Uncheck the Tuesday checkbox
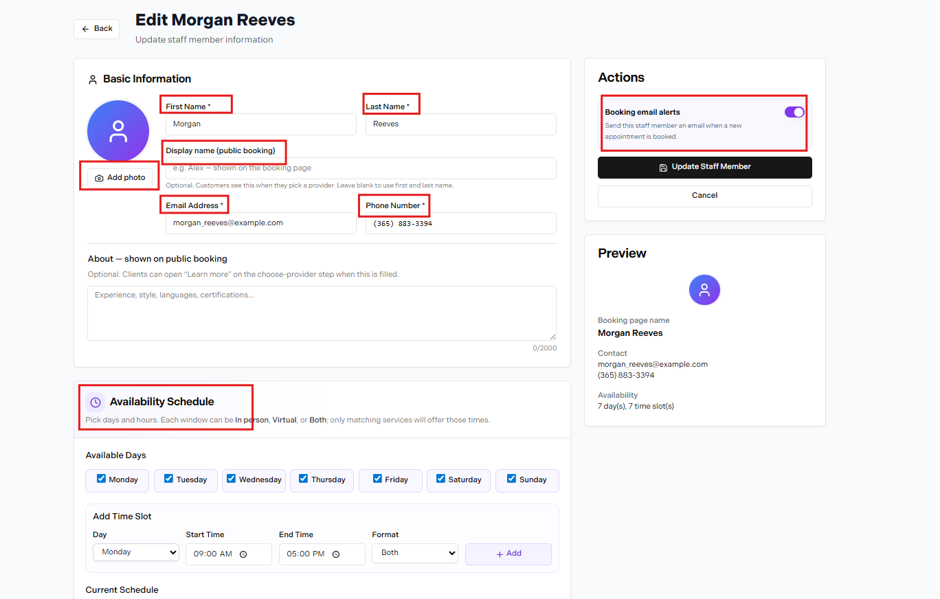The height and width of the screenshot is (599, 940). click(x=169, y=479)
